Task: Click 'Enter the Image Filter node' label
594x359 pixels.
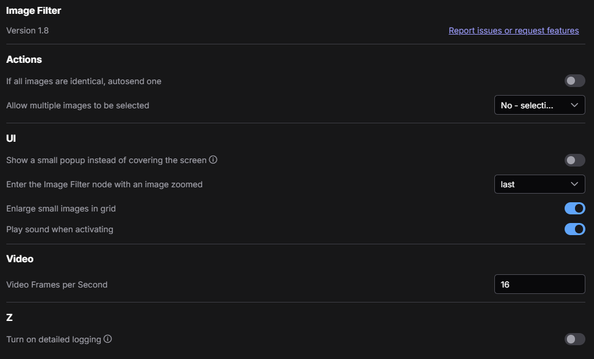Action: point(104,184)
